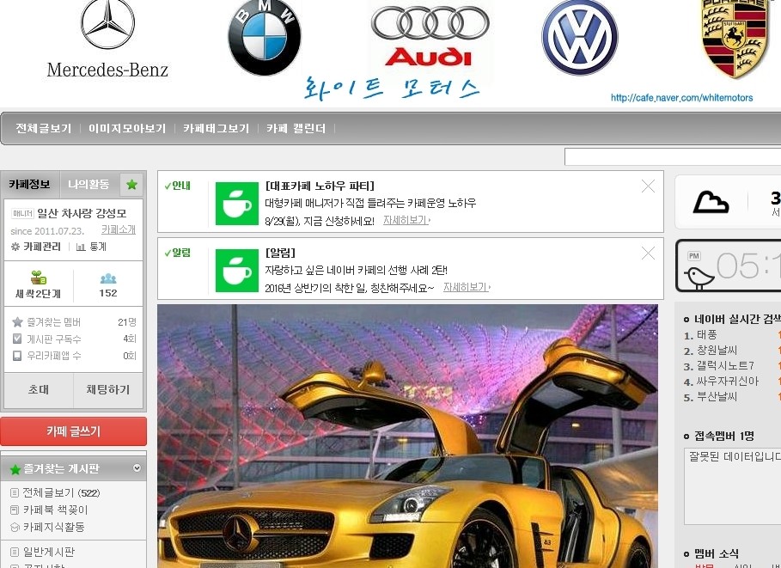This screenshot has height=568, width=781.
Task: Click the gear icon beside 카페관리
Action: pyautogui.click(x=15, y=247)
